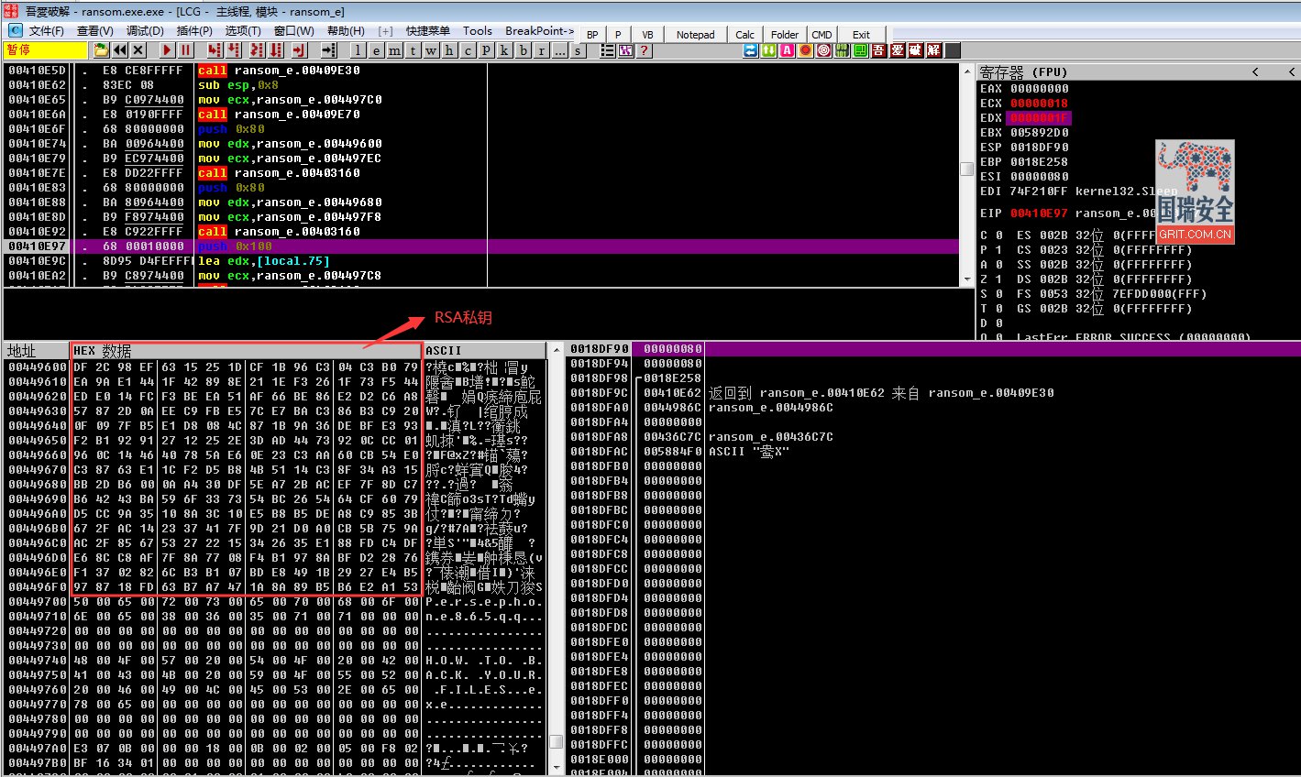
Task: Restart the program with the rewind icon
Action: [120, 50]
